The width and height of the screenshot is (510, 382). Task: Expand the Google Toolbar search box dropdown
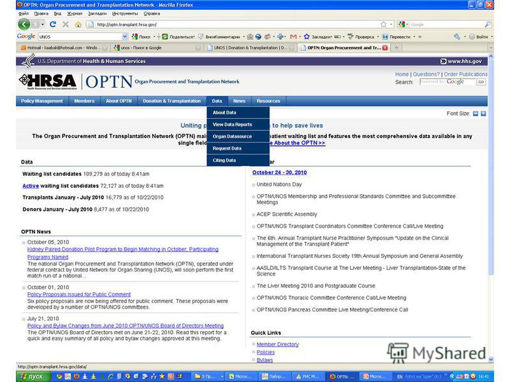(124, 37)
